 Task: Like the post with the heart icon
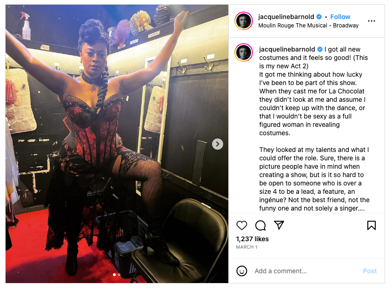[x=241, y=225]
